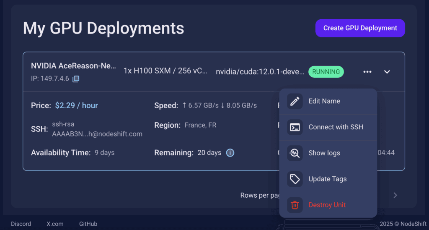The image size is (429, 230).
Task: Open the X.com footer link
Action: point(55,224)
